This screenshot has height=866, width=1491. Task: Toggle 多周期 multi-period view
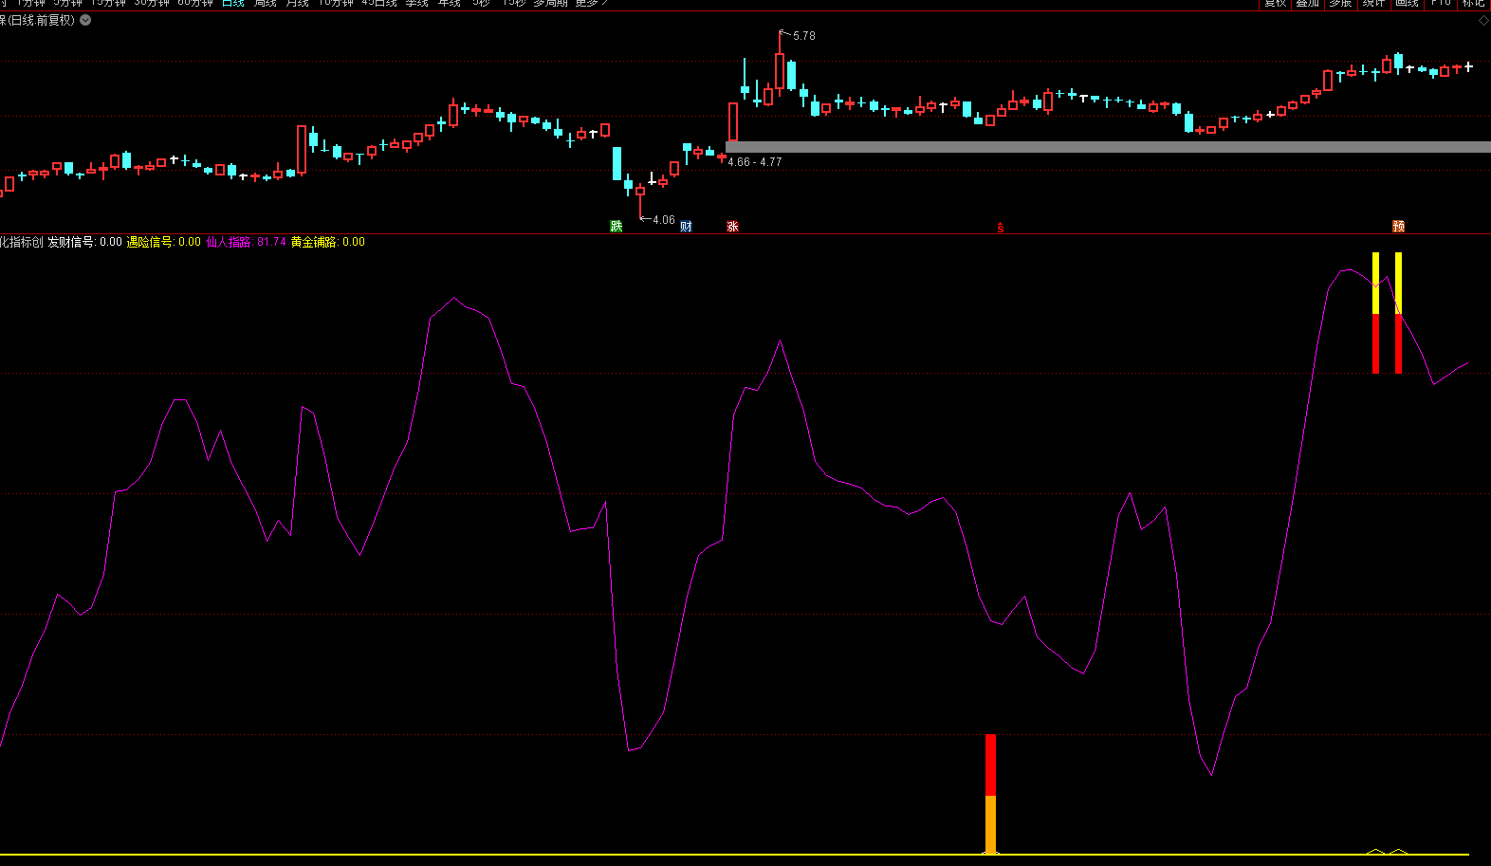tap(550, 3)
